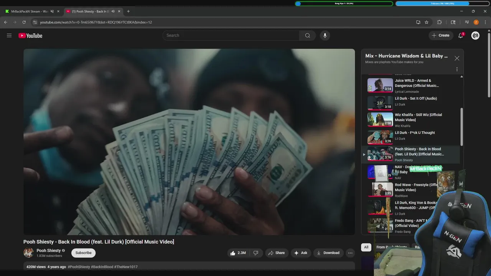Go to YouTube home via logo
The height and width of the screenshot is (276, 491).
click(x=30, y=36)
